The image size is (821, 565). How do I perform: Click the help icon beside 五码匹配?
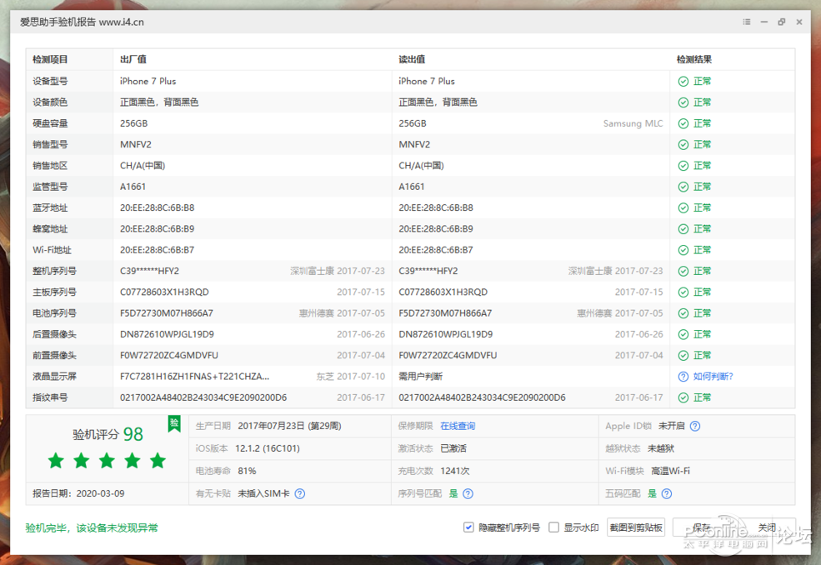point(667,494)
